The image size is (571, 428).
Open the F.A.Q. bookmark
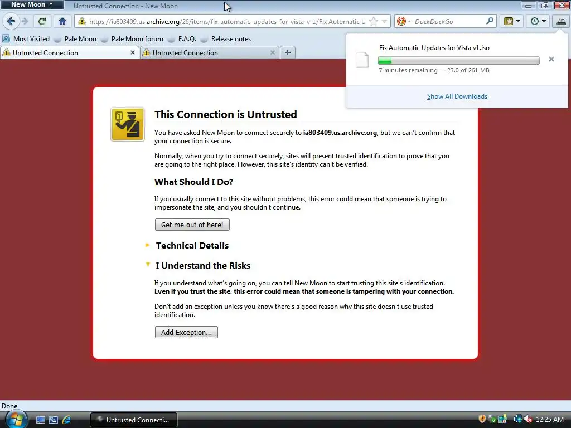[182, 39]
